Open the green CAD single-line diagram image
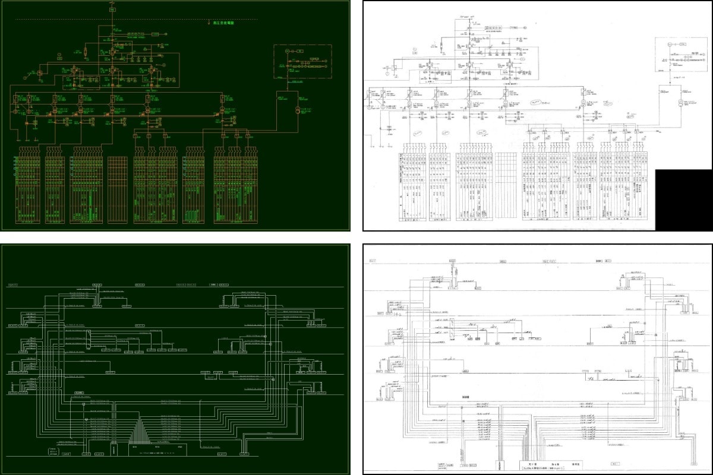This screenshot has height=475, width=713. (175, 116)
